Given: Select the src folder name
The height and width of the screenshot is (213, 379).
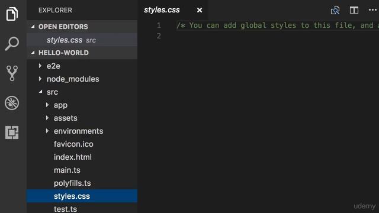Looking at the screenshot, I should click(x=52, y=92).
